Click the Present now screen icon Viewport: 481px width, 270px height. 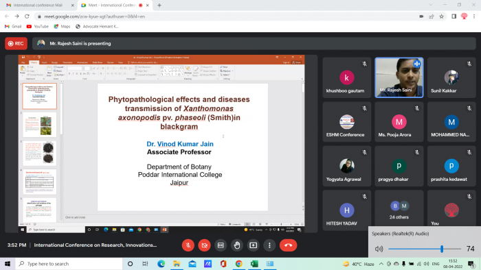[x=253, y=245]
